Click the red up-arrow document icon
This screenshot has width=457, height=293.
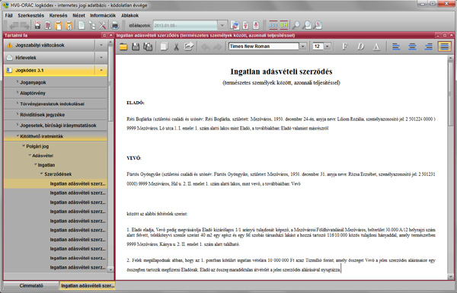(245, 25)
